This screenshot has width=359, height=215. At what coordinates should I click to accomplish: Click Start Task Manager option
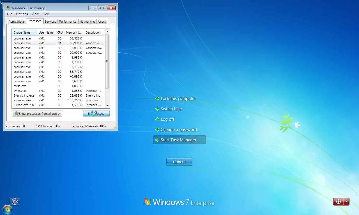(179, 140)
